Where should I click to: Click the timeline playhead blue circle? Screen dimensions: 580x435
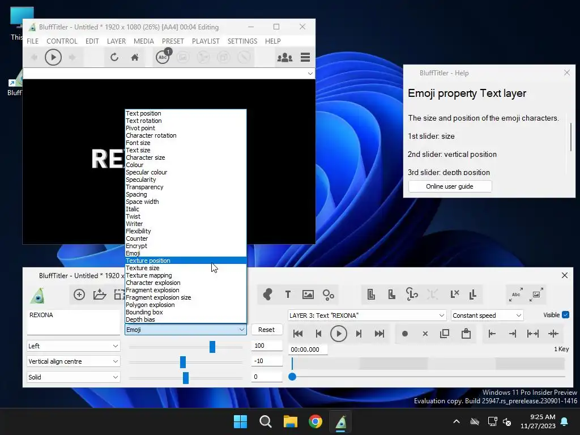pos(292,377)
